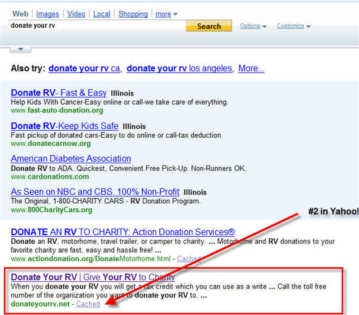
Task: Open the 'Donate Your RV | Give Your RV' result
Action: [x=93, y=277]
